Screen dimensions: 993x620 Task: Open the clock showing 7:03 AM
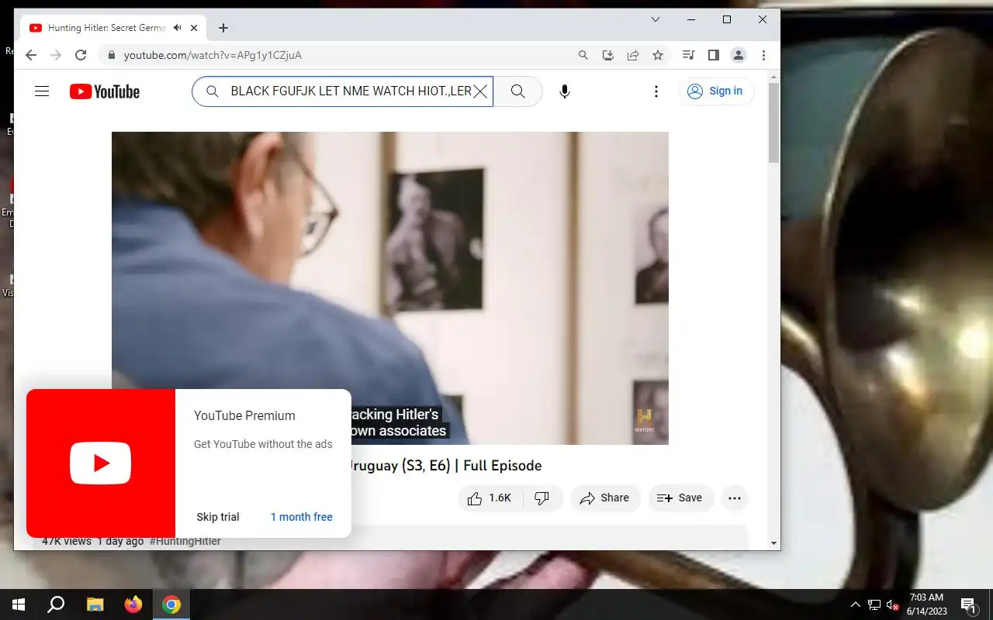[926, 604]
